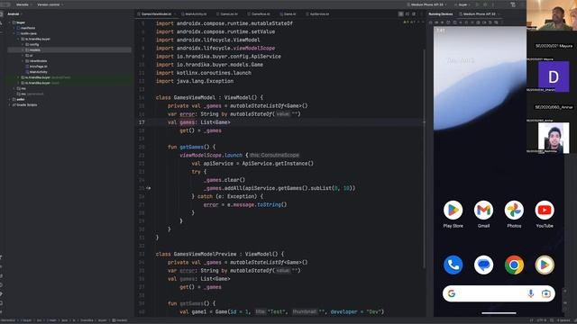Click the purple D participant avatar

(554, 76)
